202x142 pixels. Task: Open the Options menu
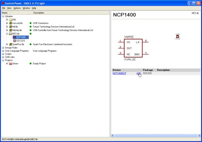coord(17,8)
